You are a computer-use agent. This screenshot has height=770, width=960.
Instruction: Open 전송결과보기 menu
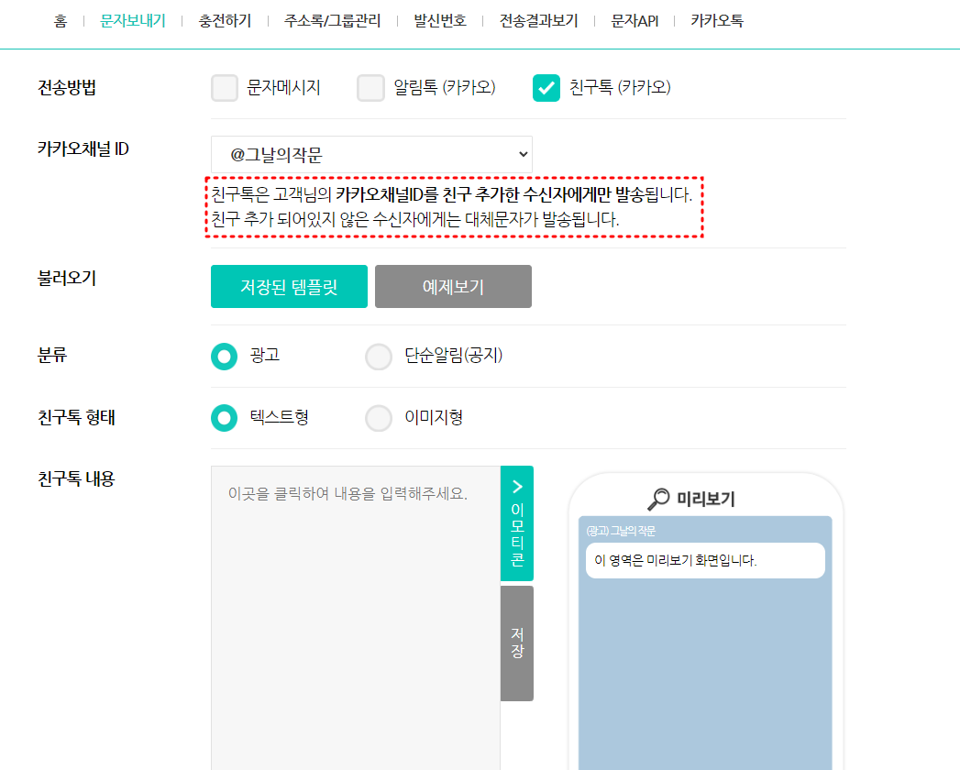[539, 21]
